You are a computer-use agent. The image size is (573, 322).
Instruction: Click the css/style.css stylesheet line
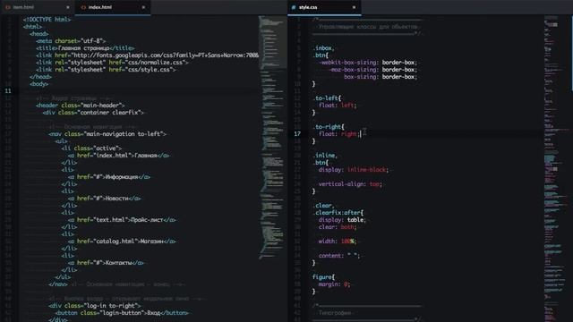coord(106,70)
